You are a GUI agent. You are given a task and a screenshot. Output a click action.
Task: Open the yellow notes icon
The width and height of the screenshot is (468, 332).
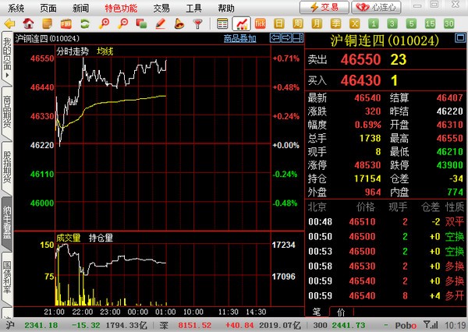(x=47, y=23)
